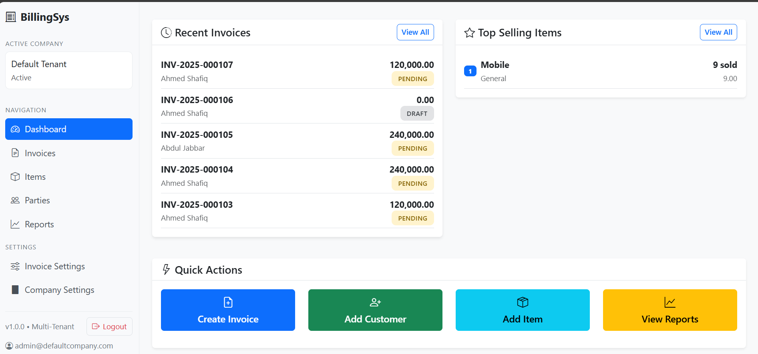Open invoice INV-2025-000106 draft row
Image resolution: width=758 pixels, height=354 pixels.
pyautogui.click(x=297, y=106)
